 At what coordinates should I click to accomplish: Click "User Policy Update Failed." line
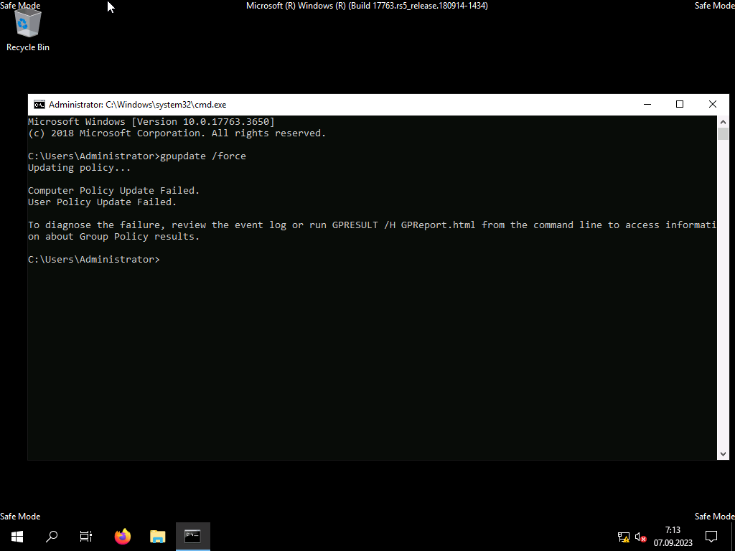(102, 202)
